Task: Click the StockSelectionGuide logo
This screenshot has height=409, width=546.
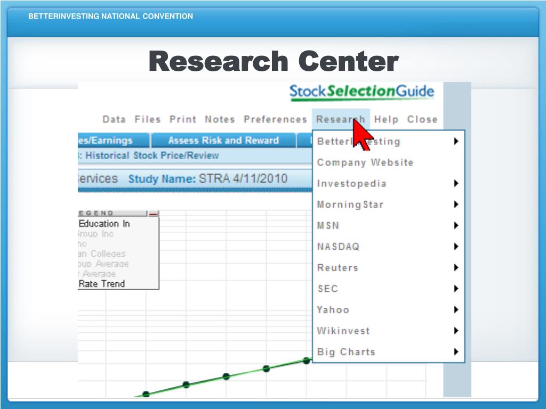Action: click(x=362, y=92)
